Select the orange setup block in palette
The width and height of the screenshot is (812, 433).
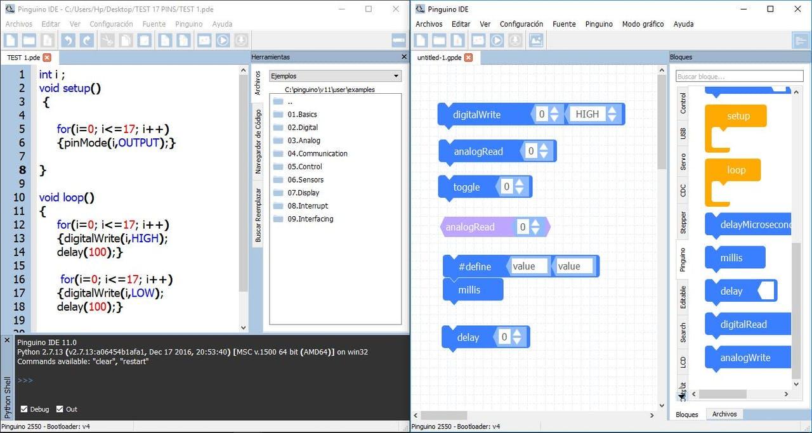point(736,128)
